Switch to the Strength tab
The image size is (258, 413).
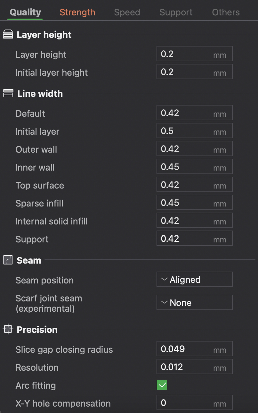click(77, 13)
